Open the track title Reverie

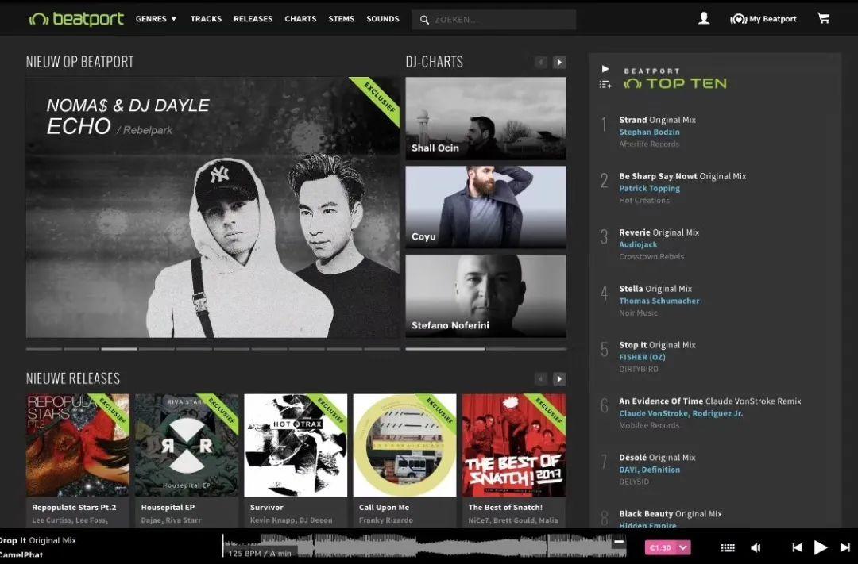(x=634, y=232)
